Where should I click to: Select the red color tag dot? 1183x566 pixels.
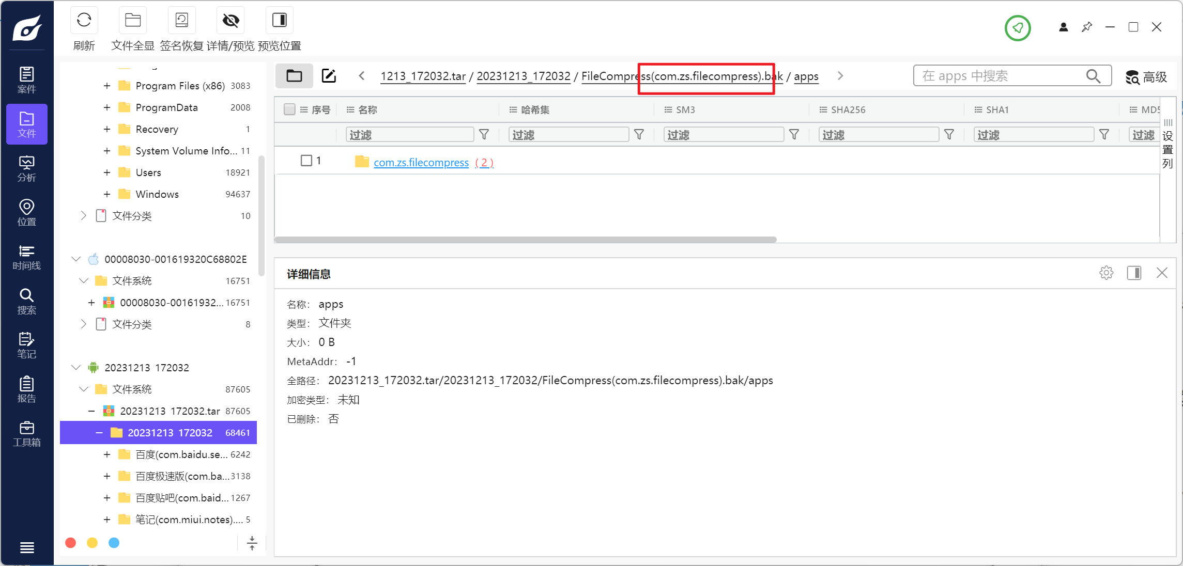click(x=71, y=543)
